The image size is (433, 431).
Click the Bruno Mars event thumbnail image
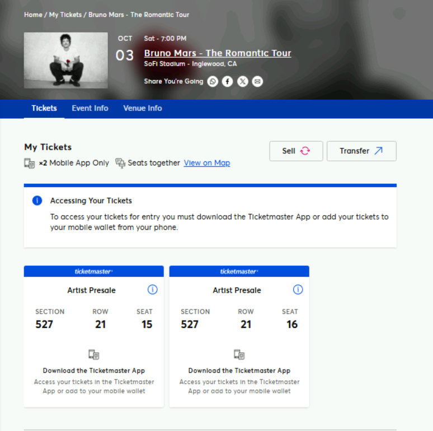tap(65, 61)
